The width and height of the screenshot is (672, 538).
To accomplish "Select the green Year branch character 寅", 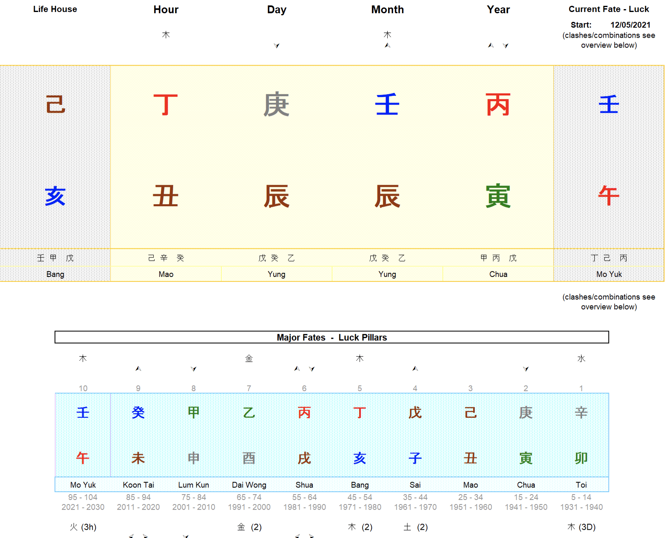I will click(498, 196).
